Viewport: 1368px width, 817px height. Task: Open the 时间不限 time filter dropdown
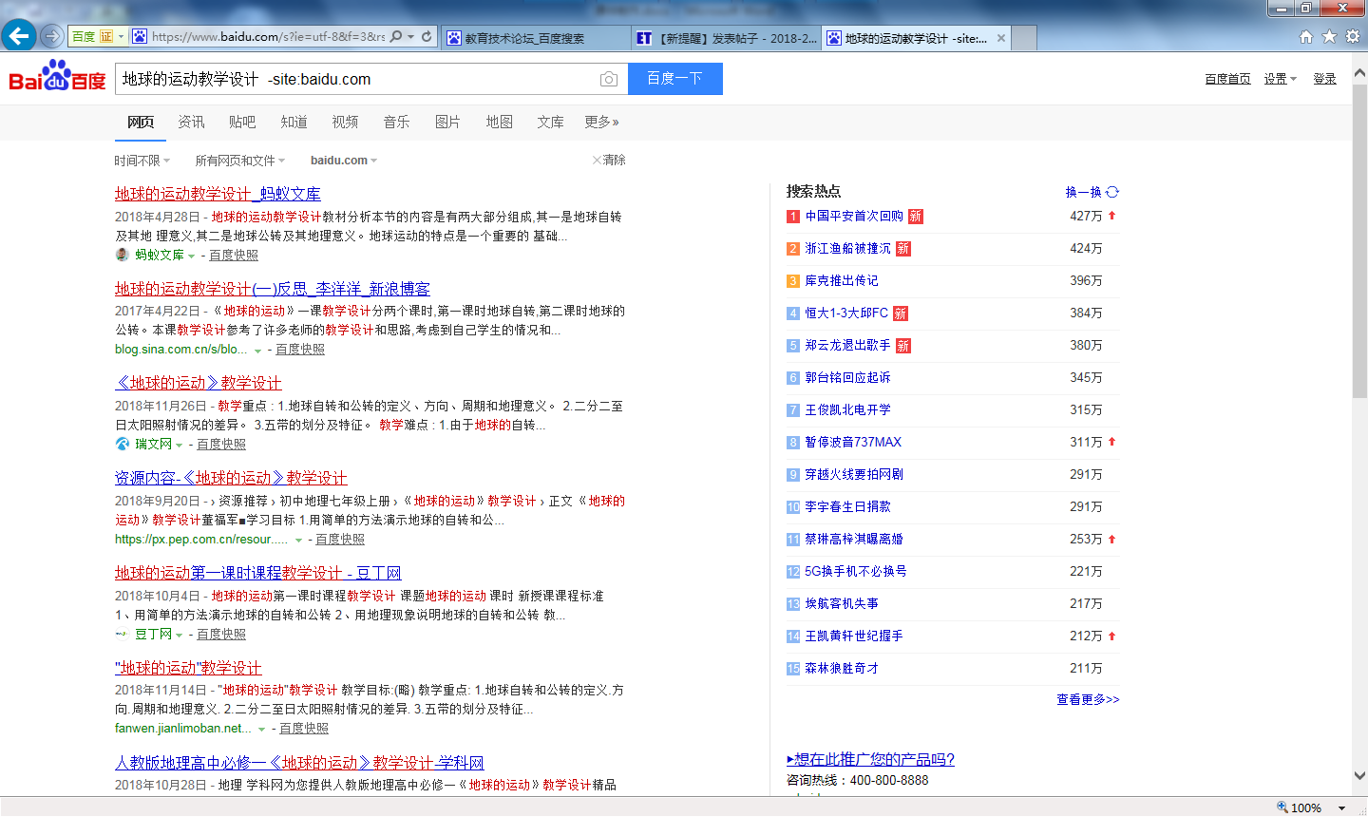click(142, 161)
